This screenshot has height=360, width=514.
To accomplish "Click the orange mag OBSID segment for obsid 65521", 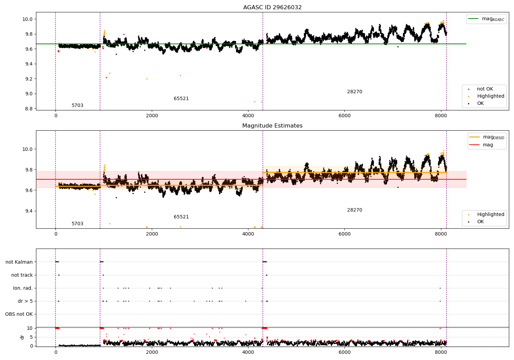I will click(x=181, y=185).
